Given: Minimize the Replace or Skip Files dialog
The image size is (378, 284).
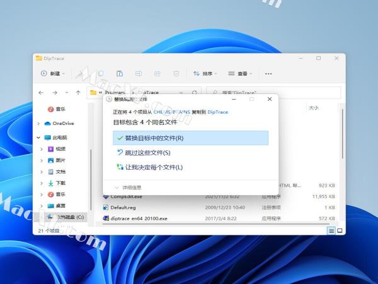Looking at the screenshot, I should coord(234,99).
